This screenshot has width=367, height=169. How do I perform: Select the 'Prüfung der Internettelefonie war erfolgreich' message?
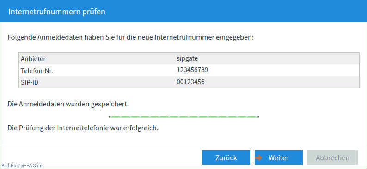point(83,128)
